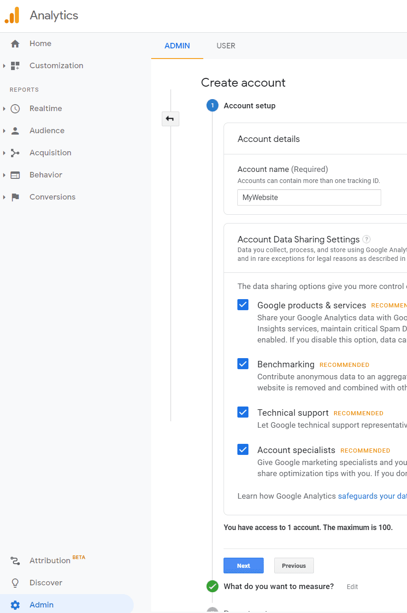Screen dimensions: 407x613
Task: Click the Analytics title text
Action: point(54,15)
